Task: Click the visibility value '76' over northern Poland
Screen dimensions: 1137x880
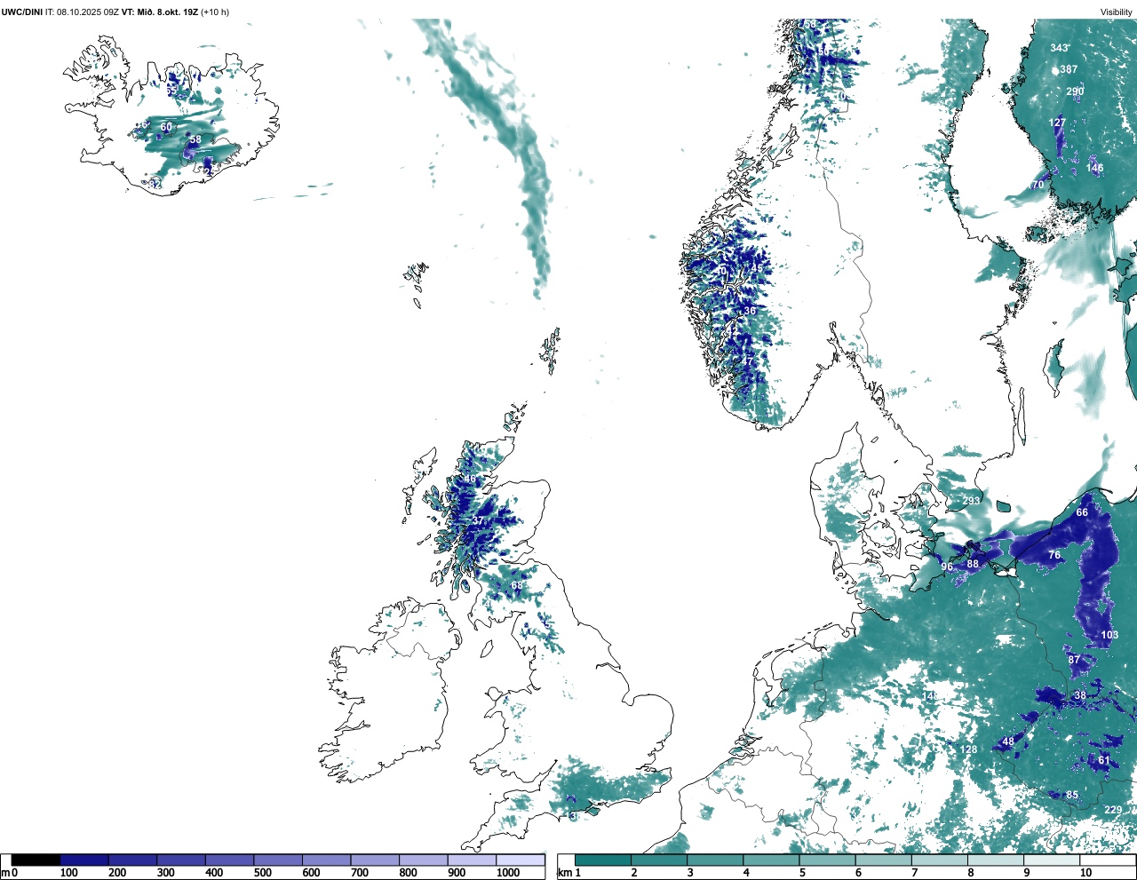Action: [1054, 555]
